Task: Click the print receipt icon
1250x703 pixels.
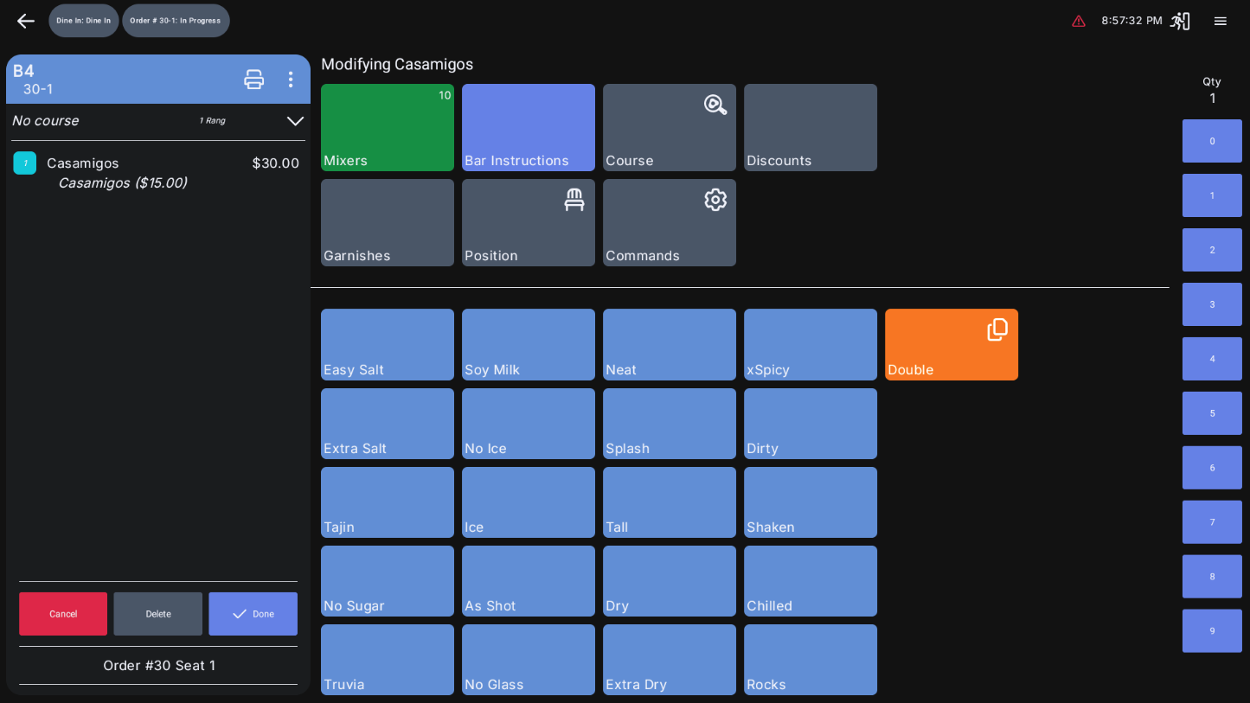Action: [253, 80]
